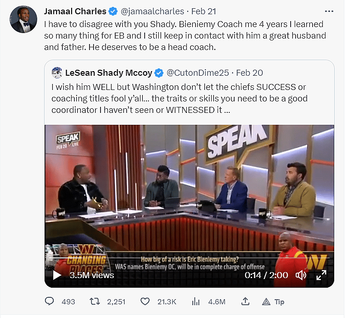Play the video with the play button
The height and width of the screenshot is (318, 348).
click(57, 275)
